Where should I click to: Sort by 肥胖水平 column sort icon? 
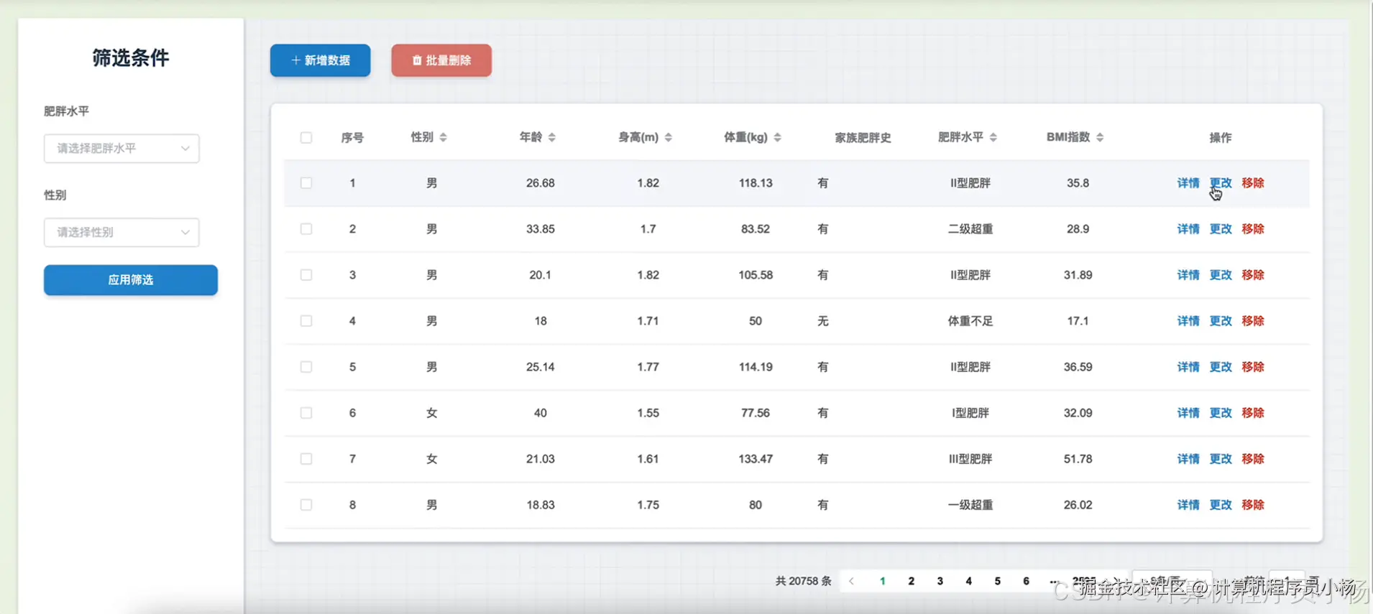[993, 137]
